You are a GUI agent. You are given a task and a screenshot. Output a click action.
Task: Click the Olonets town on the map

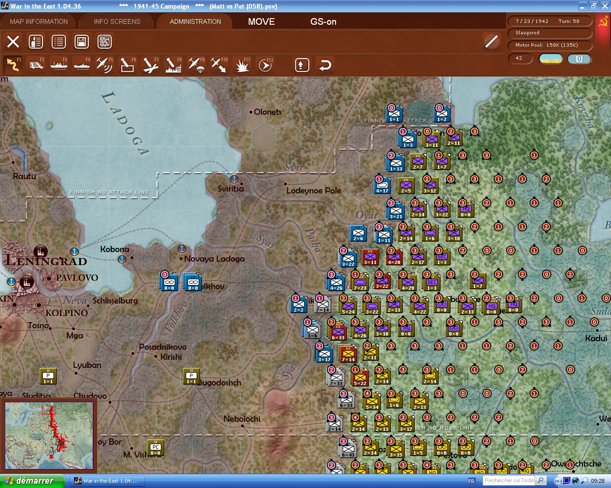point(267,112)
